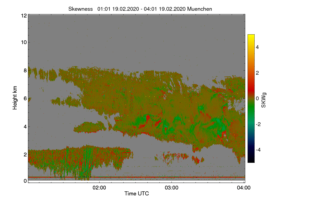
Task: Click the height tick label 8
Action: [x=25, y=70]
